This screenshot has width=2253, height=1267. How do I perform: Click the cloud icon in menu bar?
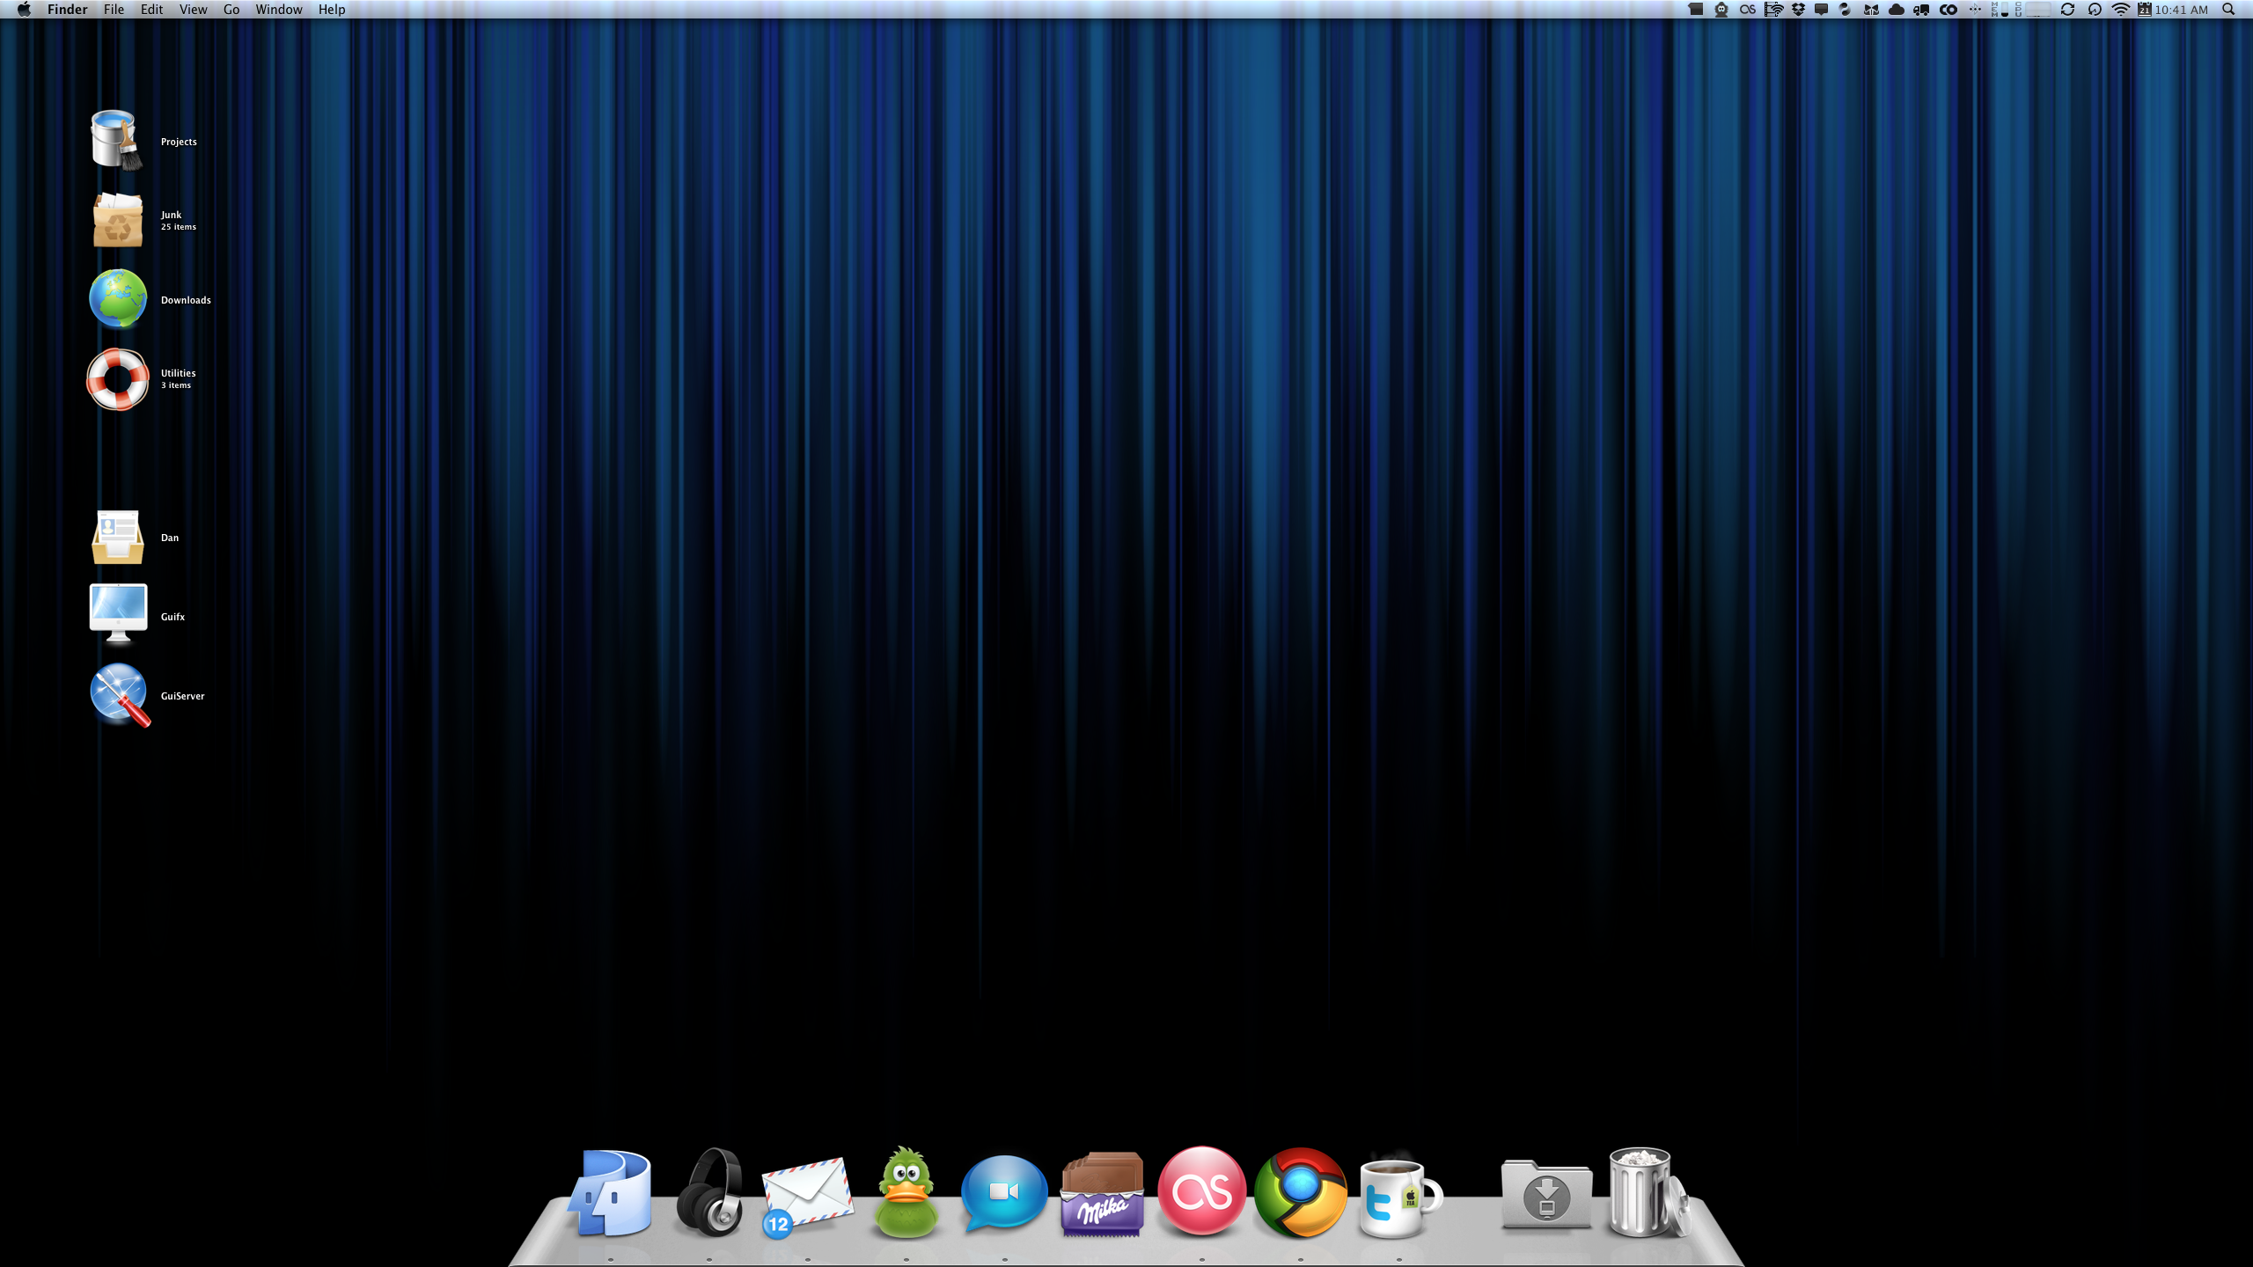pyautogui.click(x=1897, y=10)
